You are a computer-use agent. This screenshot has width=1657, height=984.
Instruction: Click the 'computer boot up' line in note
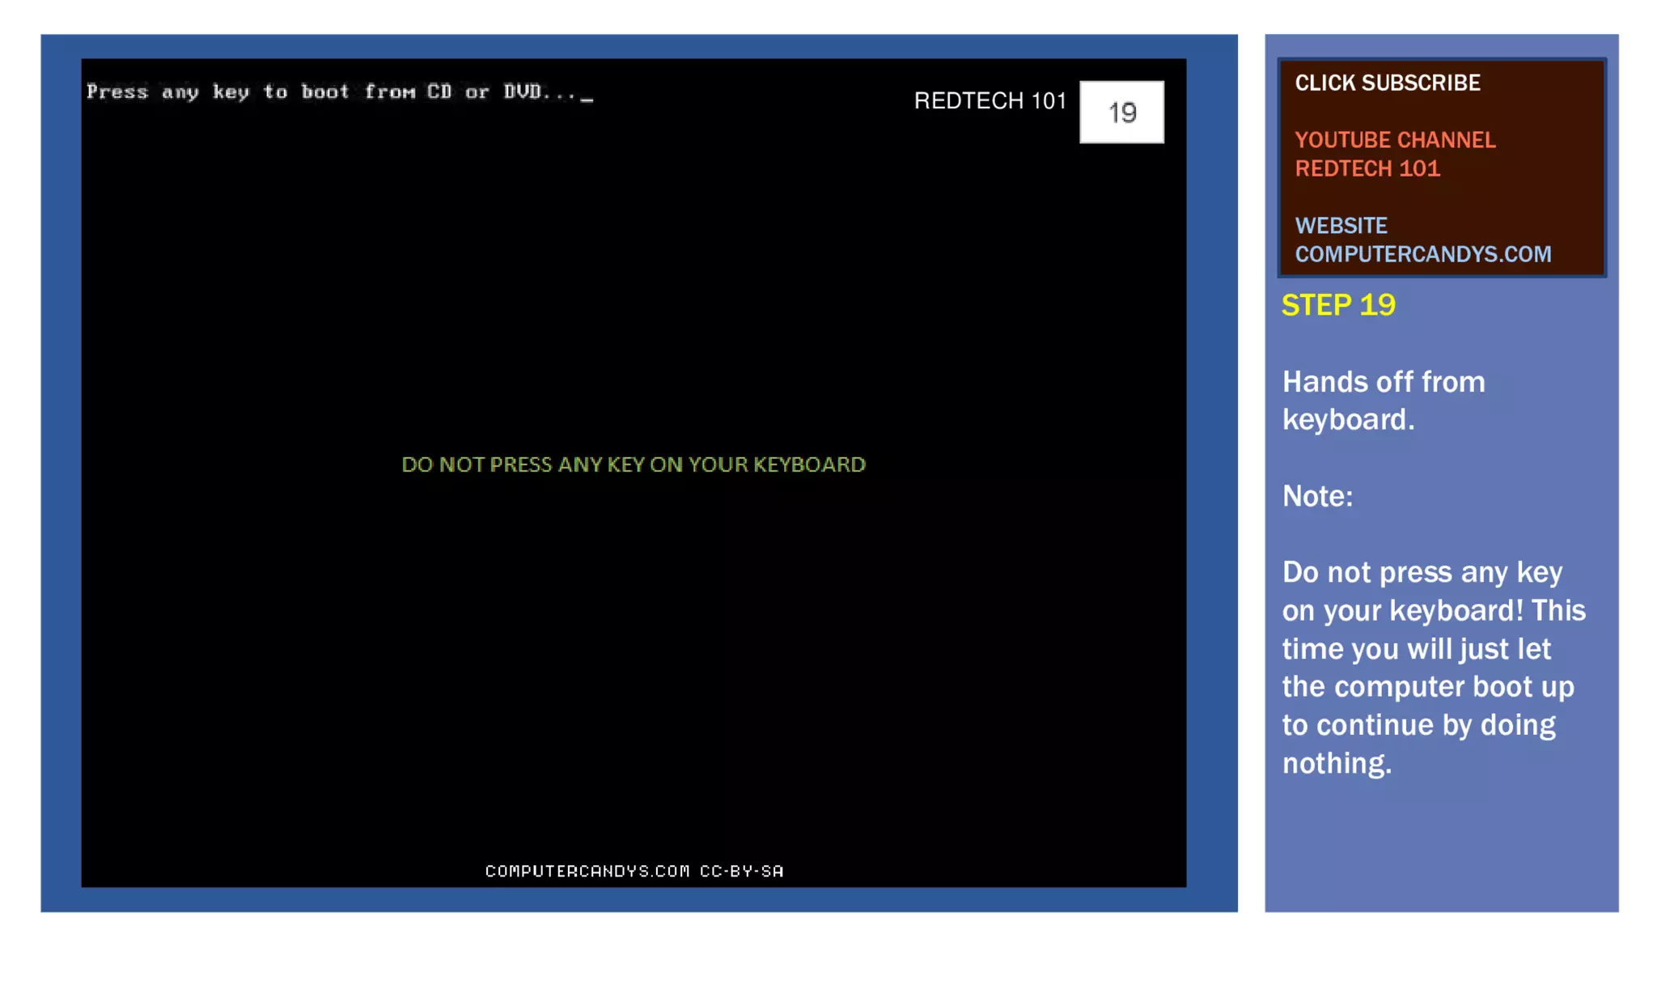[x=1427, y=687]
